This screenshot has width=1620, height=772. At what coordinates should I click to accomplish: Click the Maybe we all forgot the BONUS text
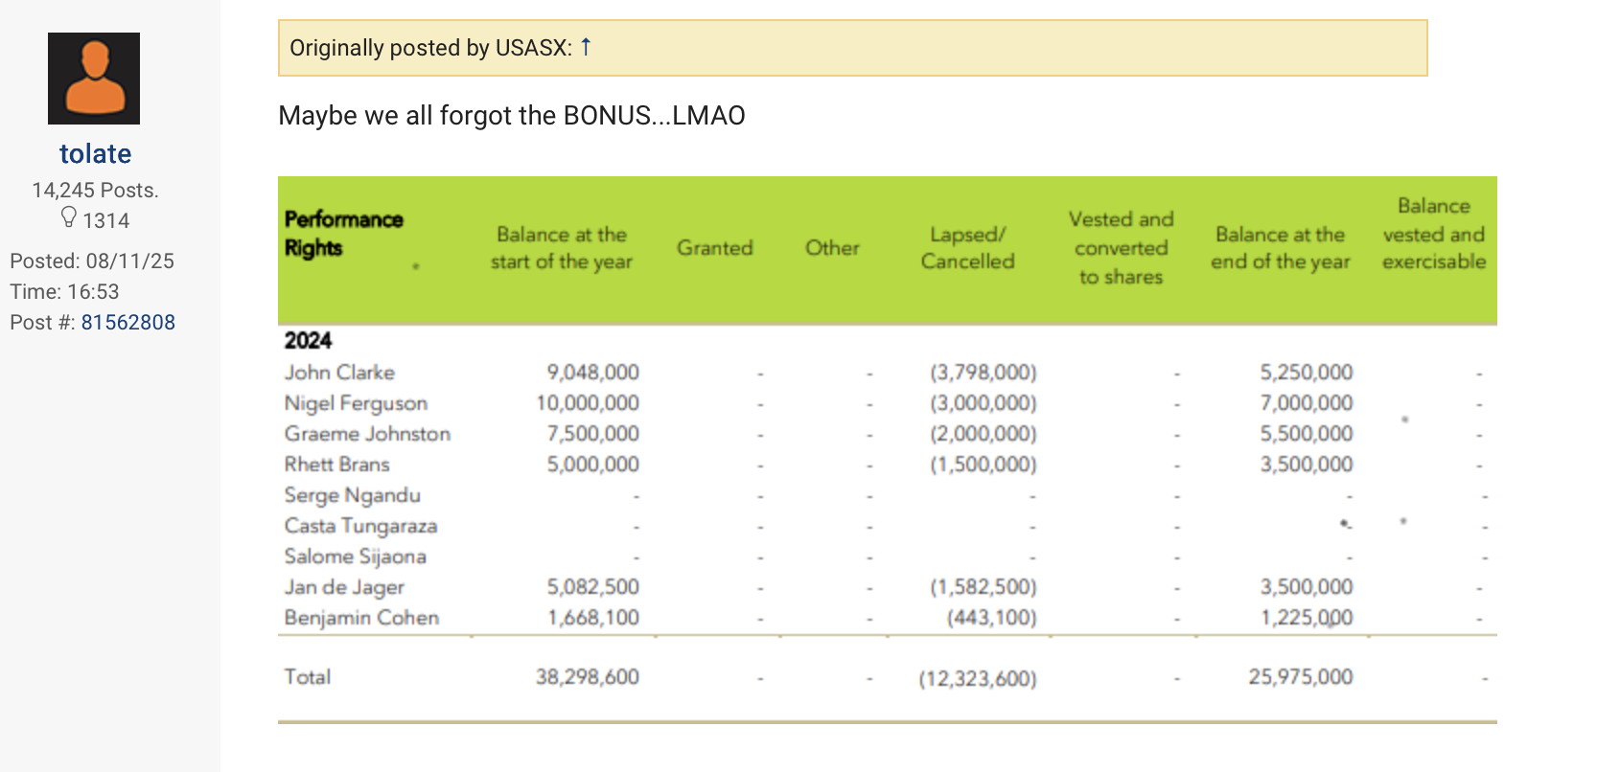pos(511,116)
